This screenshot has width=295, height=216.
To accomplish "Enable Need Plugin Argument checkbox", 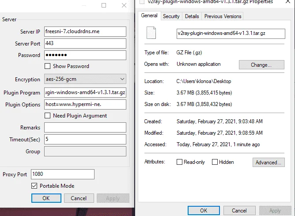I will (x=47, y=116).
